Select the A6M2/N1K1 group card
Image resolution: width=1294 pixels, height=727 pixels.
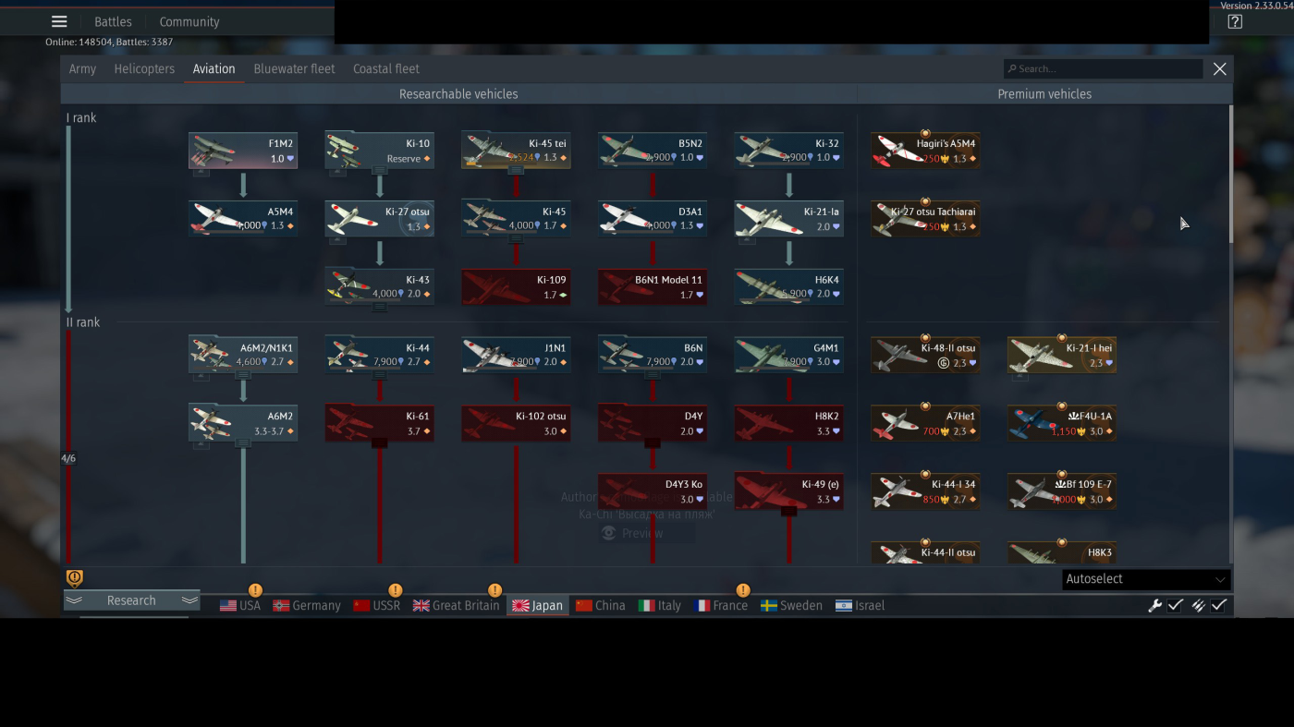[243, 356]
